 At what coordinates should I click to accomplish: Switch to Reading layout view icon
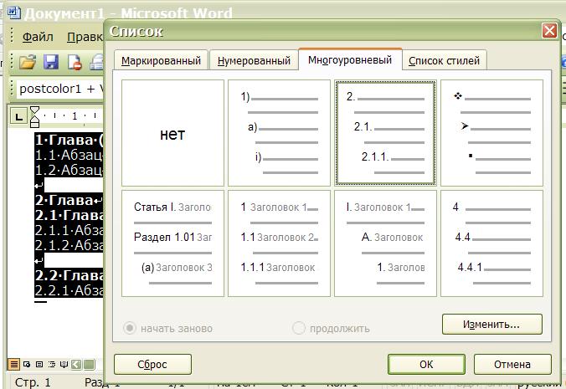pos(64,364)
